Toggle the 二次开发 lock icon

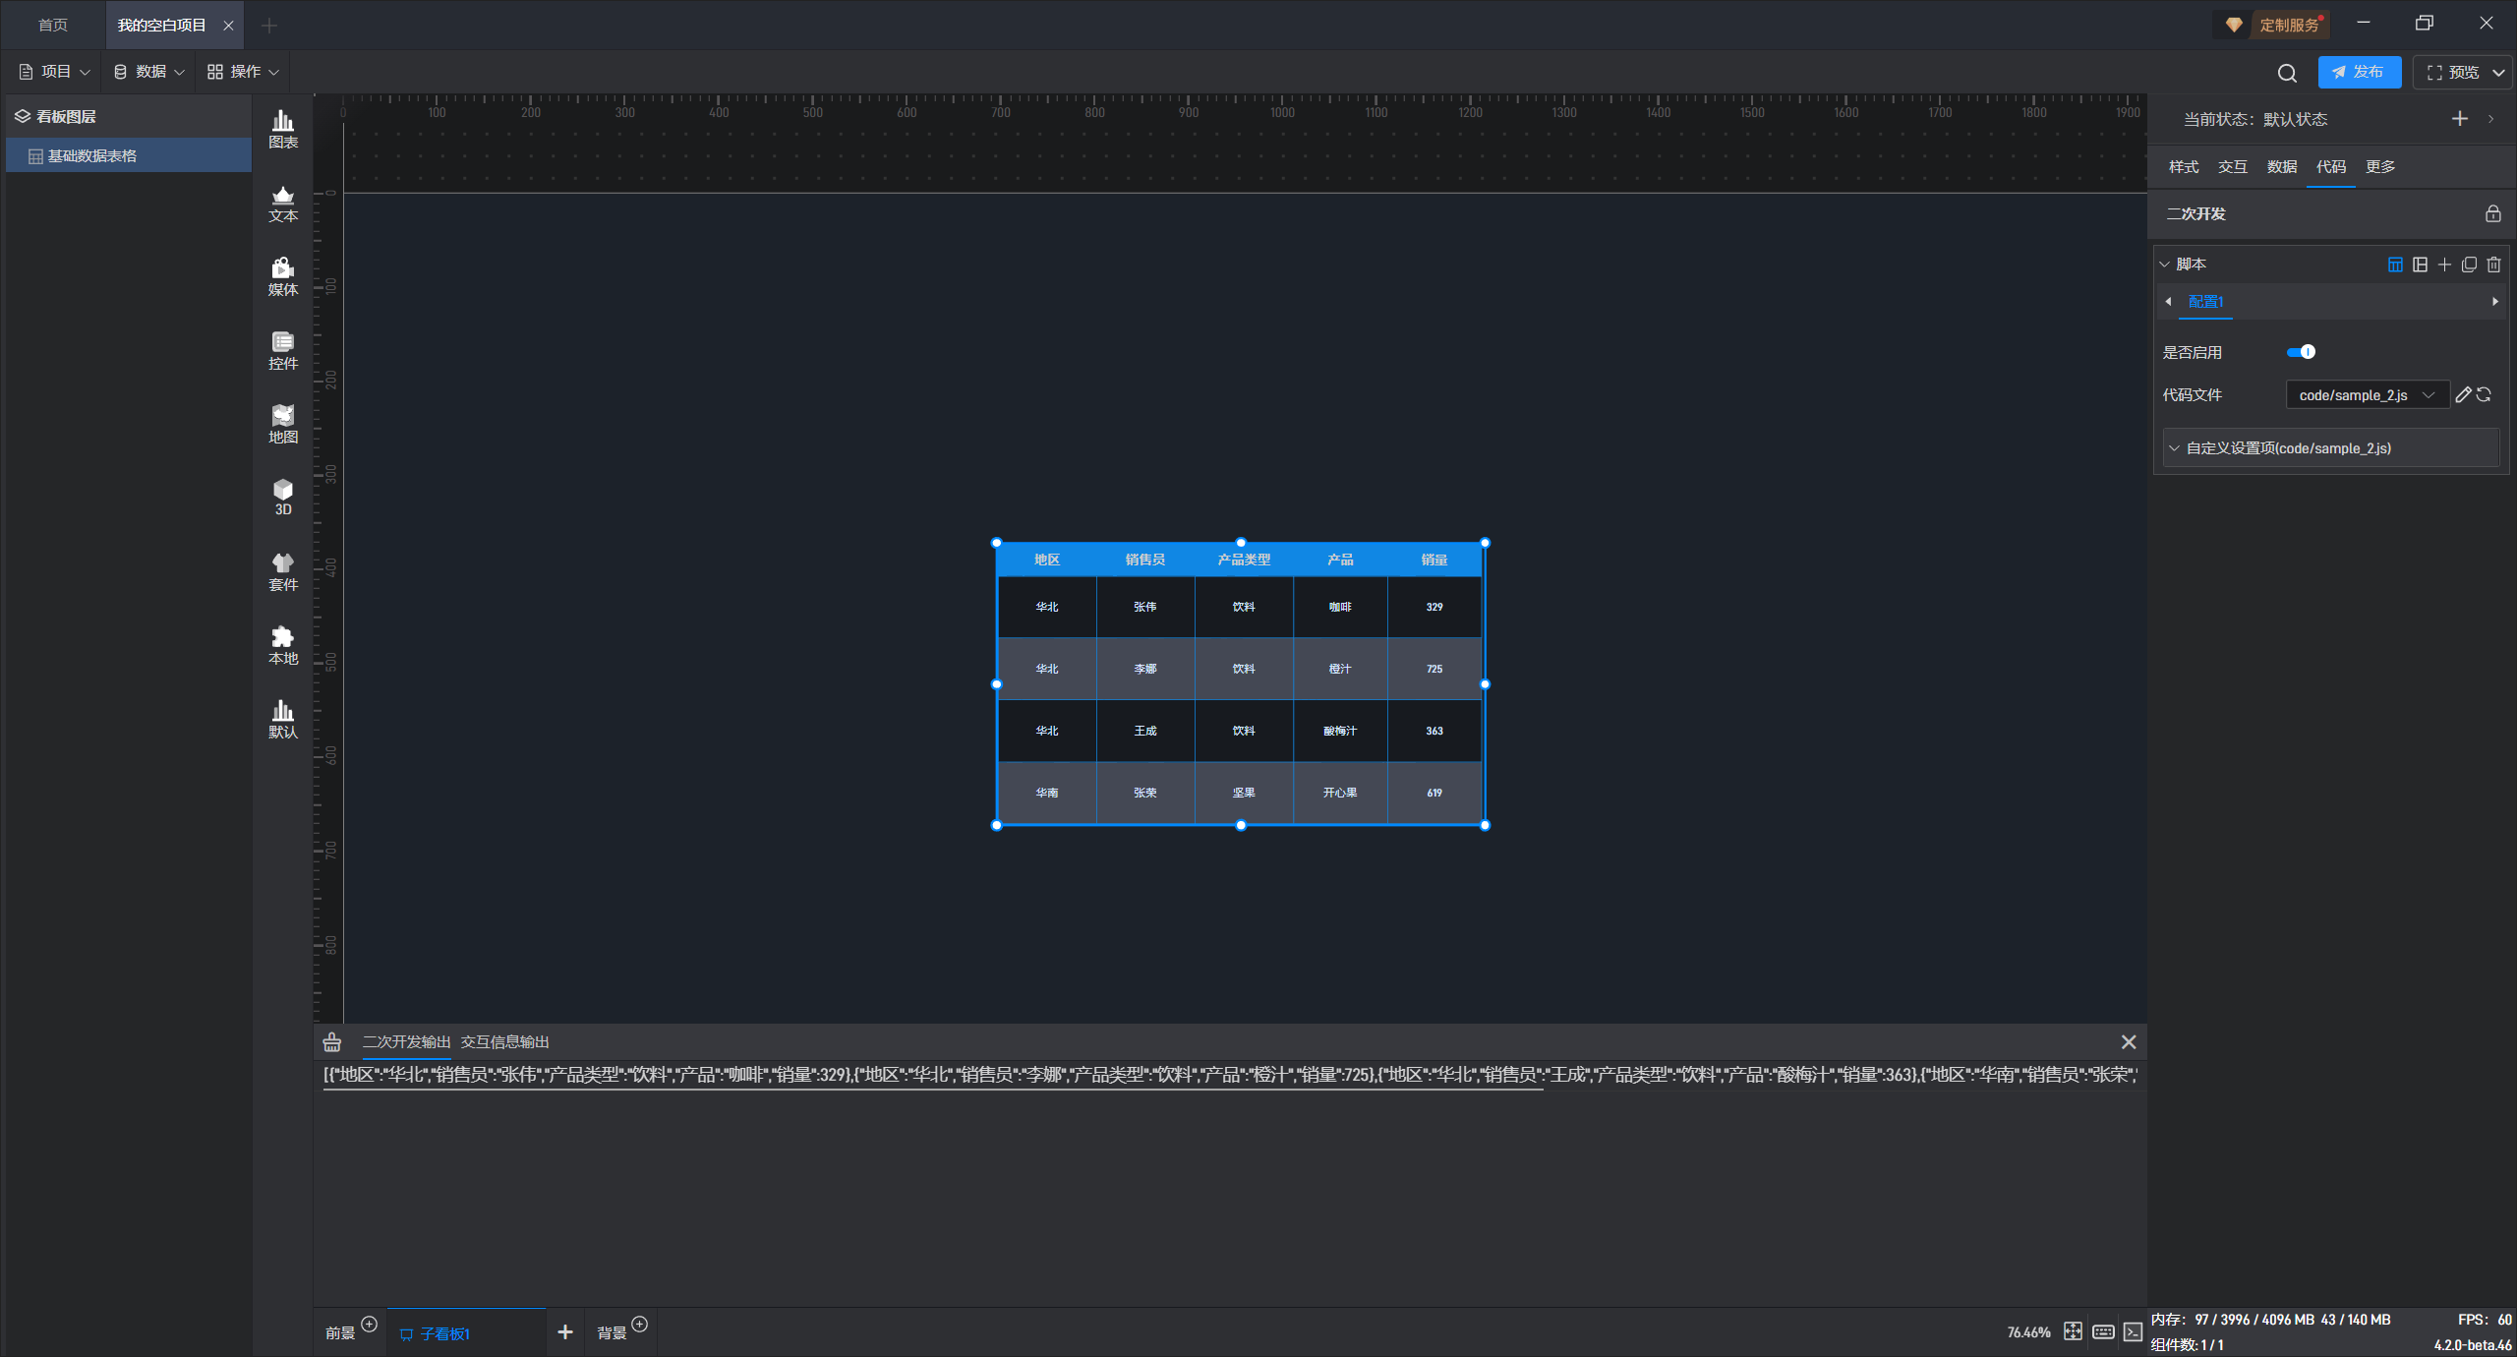[x=2492, y=214]
